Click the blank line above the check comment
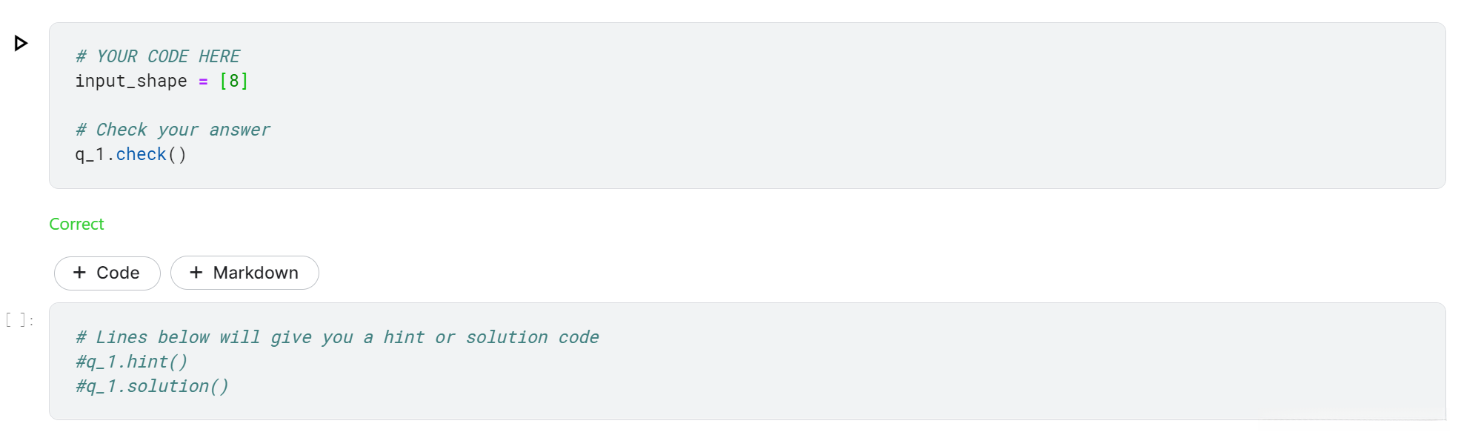This screenshot has width=1461, height=435. click(x=296, y=106)
